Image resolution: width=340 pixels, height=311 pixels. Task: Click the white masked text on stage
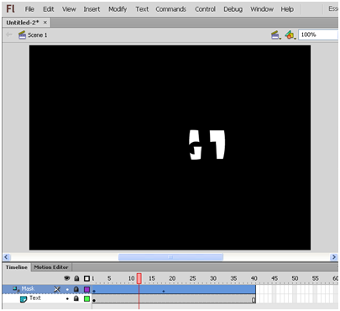(207, 145)
